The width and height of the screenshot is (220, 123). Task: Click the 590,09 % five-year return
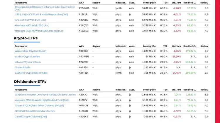tap(191, 73)
